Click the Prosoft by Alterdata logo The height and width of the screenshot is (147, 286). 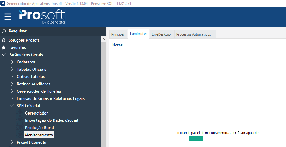(42, 17)
